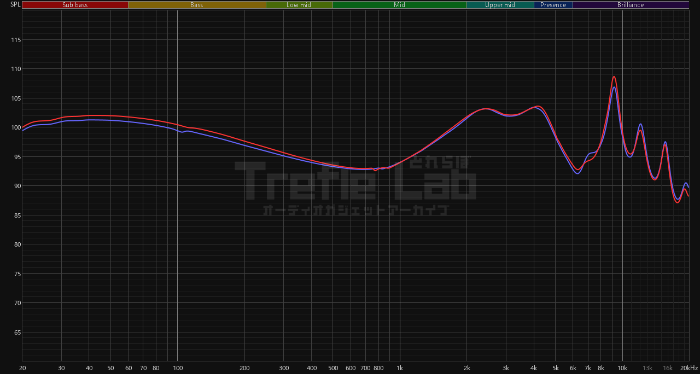Click the 90 dB y-axis label
The width and height of the screenshot is (700, 374).
16,186
